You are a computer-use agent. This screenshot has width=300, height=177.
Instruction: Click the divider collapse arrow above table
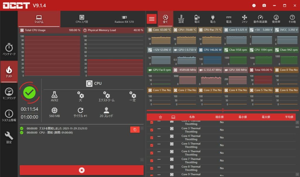[x=223, y=110]
